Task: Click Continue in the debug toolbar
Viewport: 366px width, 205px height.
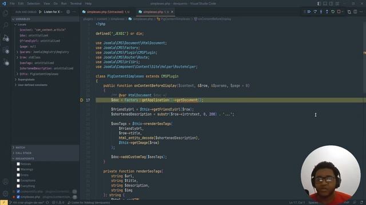Action: 309,11
